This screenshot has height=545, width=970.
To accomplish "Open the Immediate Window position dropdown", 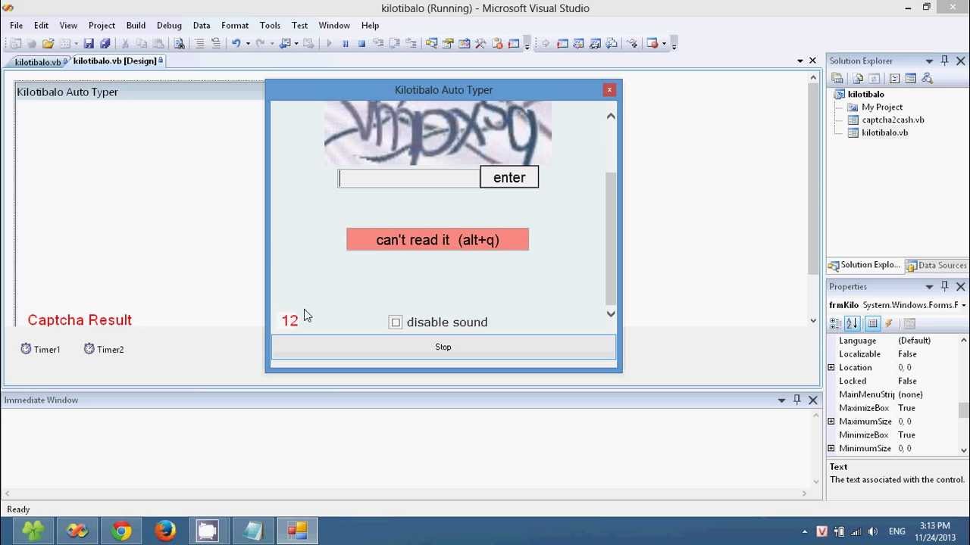I will click(781, 400).
